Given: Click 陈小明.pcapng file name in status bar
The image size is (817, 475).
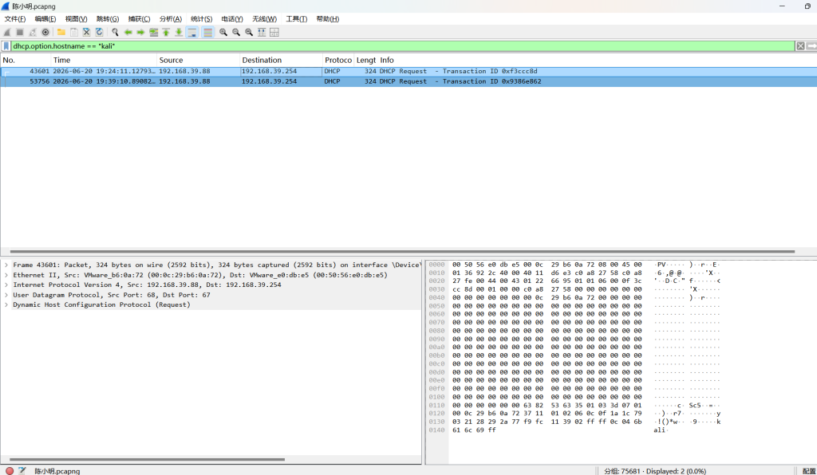Looking at the screenshot, I should [57, 471].
